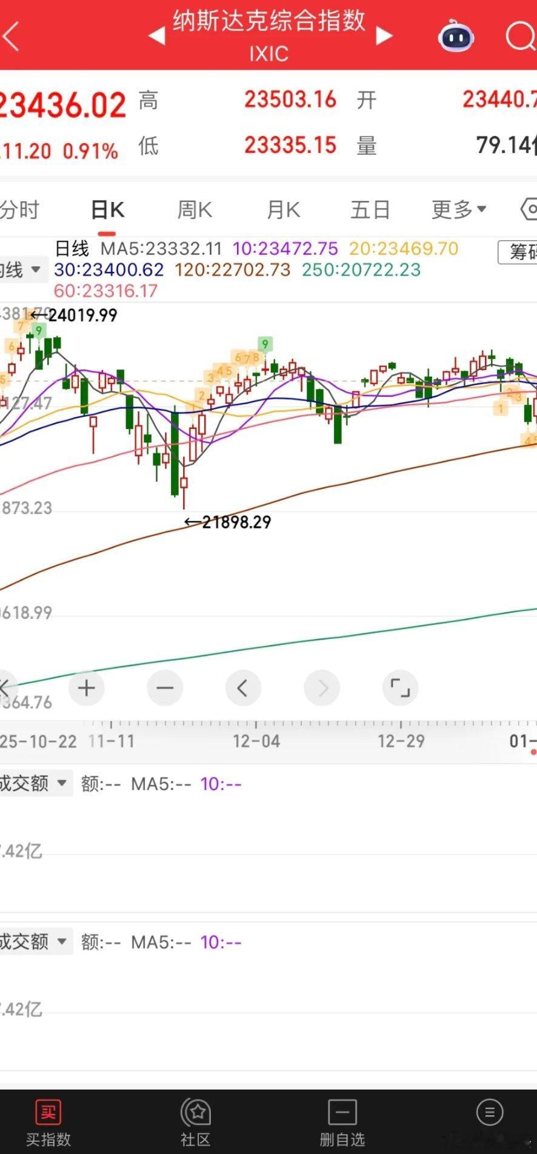Screen dimensions: 537x1154
Task: Zoom in chart with plus button
Action: (87, 688)
